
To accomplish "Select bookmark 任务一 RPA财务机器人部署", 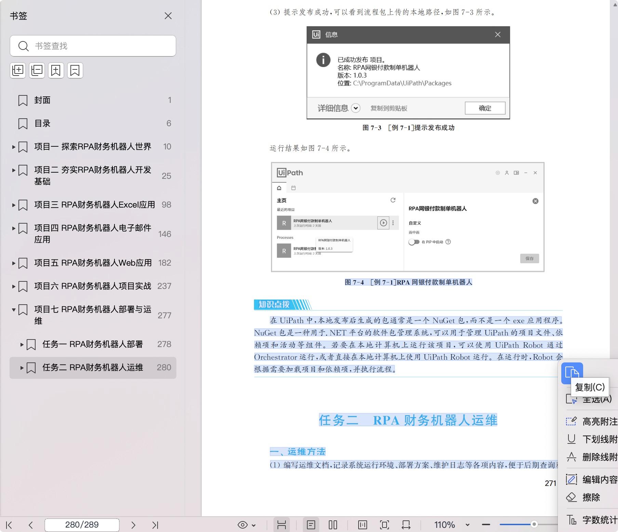I will click(x=93, y=344).
